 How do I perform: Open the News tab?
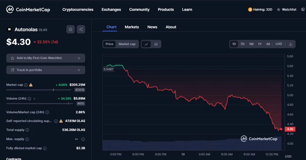click(152, 27)
